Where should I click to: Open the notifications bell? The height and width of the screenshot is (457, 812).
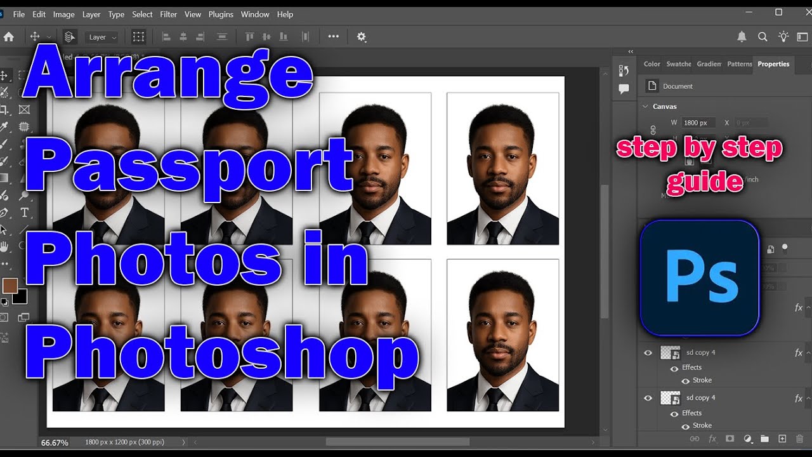(742, 37)
